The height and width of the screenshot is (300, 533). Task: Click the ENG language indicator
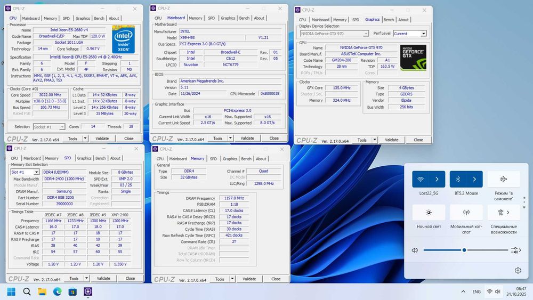click(477, 291)
